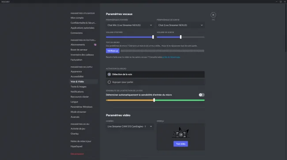Expand the Live Streamer CAM camera dropdown
Image resolution: width=287 pixels, height=160 pixels.
pyautogui.click(x=130, y=126)
